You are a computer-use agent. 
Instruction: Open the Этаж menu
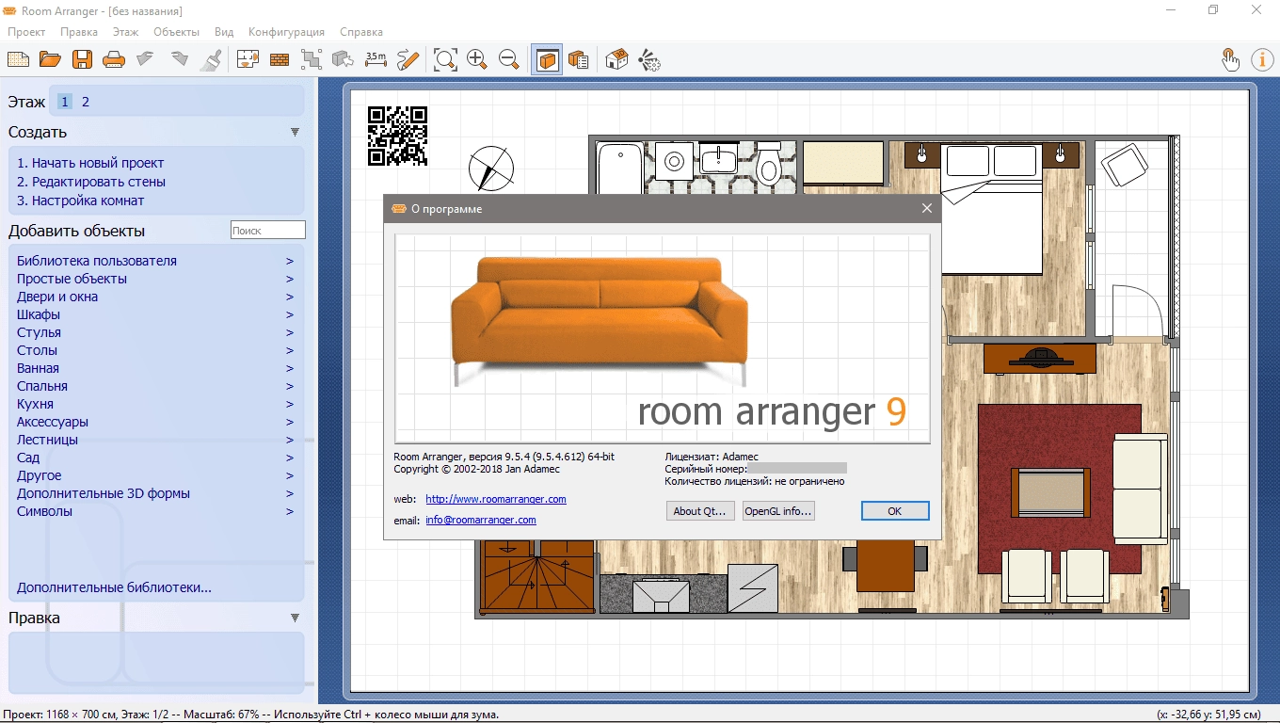(x=125, y=32)
